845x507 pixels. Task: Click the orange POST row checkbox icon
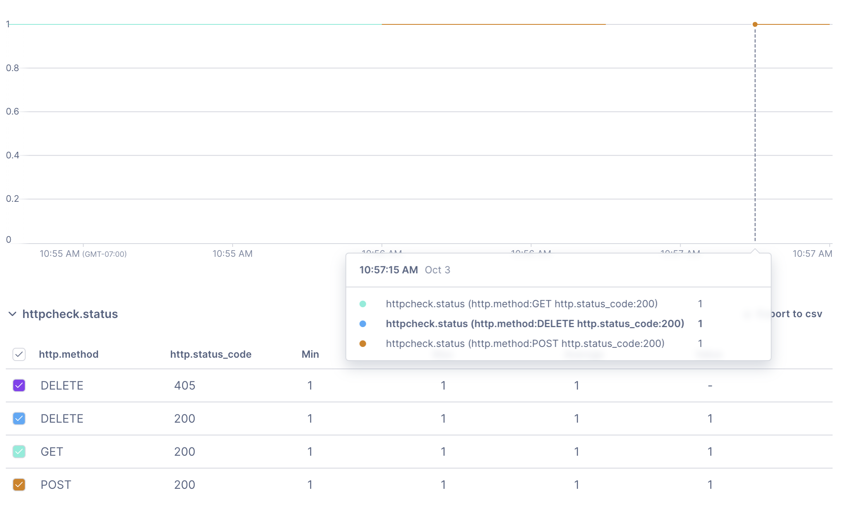pos(19,484)
